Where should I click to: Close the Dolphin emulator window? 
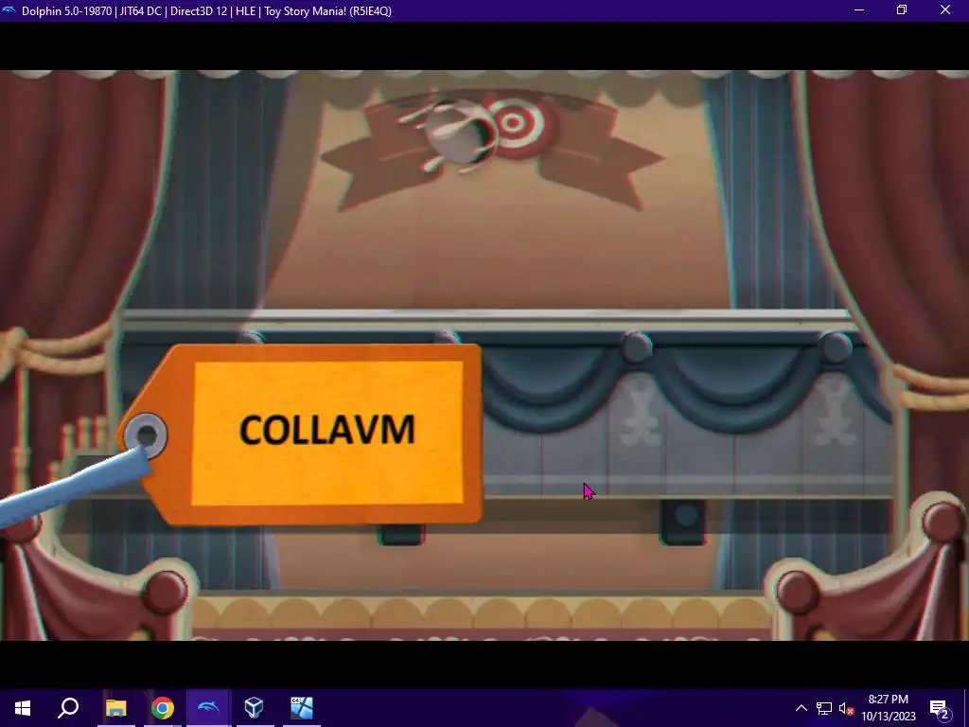[945, 10]
